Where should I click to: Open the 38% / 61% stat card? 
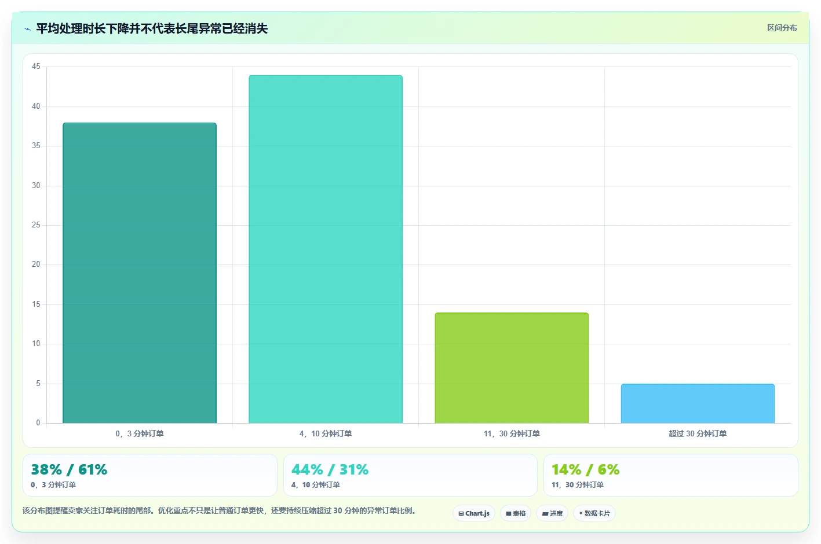[x=150, y=475]
